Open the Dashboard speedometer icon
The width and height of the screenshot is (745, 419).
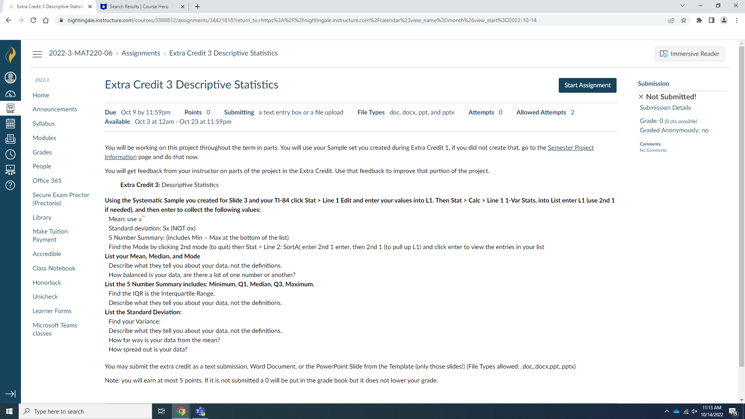point(10,94)
